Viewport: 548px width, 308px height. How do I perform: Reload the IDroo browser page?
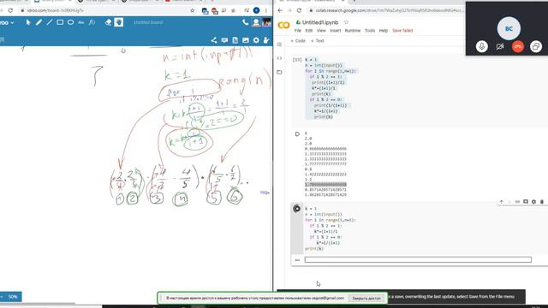coord(10,10)
